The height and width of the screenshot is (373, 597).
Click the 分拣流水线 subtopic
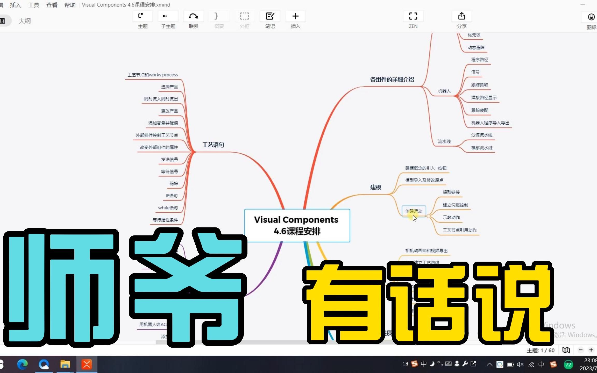[482, 135]
